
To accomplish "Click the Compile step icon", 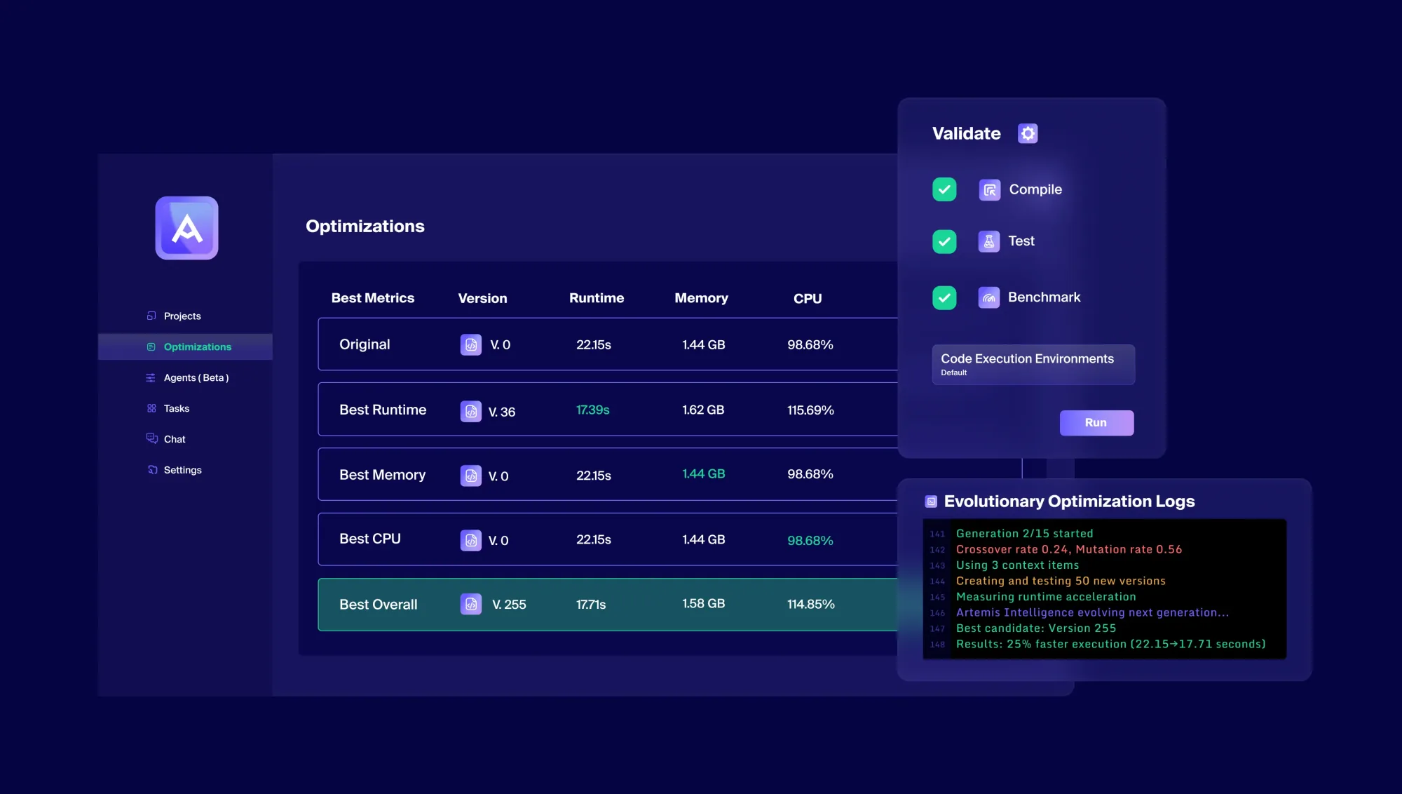I will (x=989, y=189).
